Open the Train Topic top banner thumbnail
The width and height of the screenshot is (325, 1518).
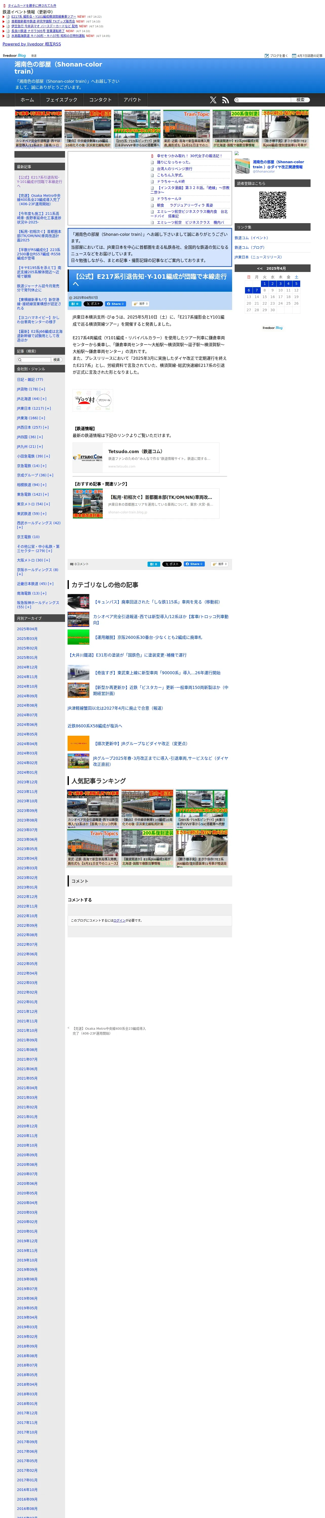click(186, 129)
